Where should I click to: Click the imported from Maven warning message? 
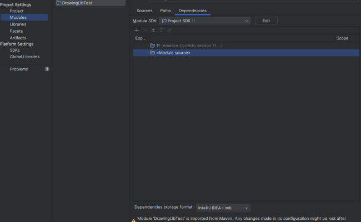point(242,218)
